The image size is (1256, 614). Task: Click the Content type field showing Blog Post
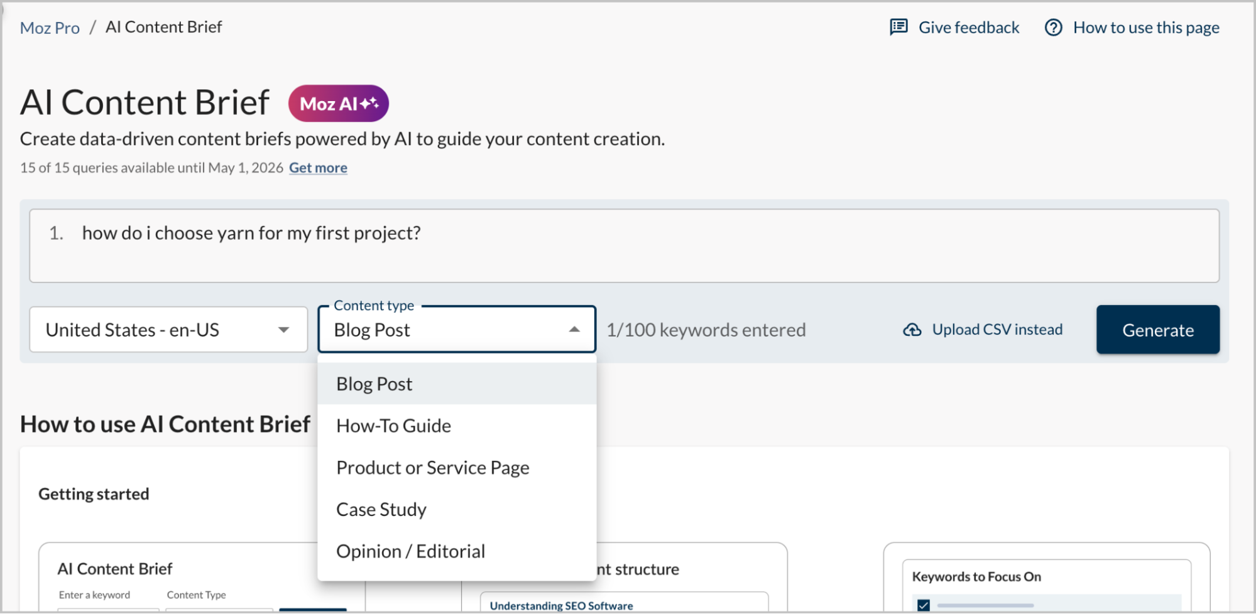tap(457, 330)
